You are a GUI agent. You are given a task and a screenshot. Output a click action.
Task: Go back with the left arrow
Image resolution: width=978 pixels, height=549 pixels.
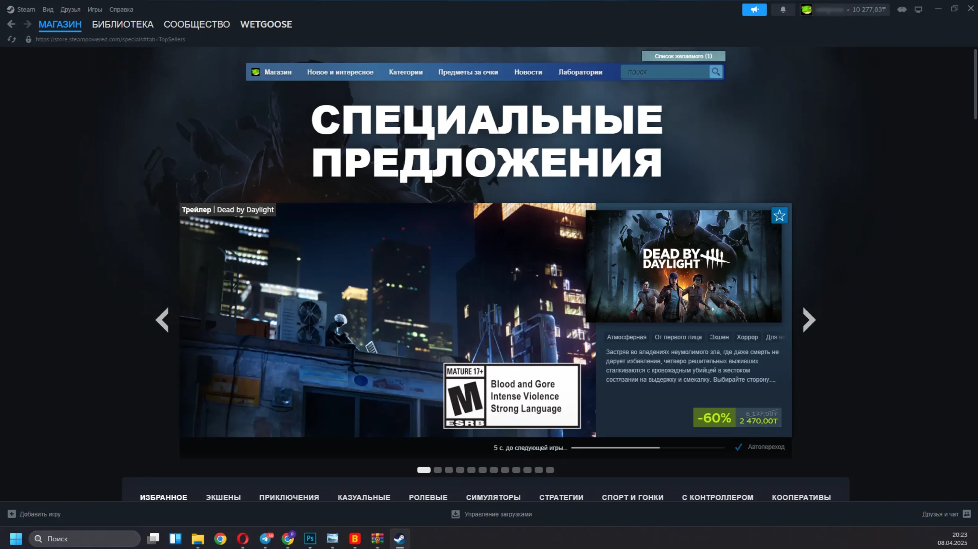pos(11,24)
